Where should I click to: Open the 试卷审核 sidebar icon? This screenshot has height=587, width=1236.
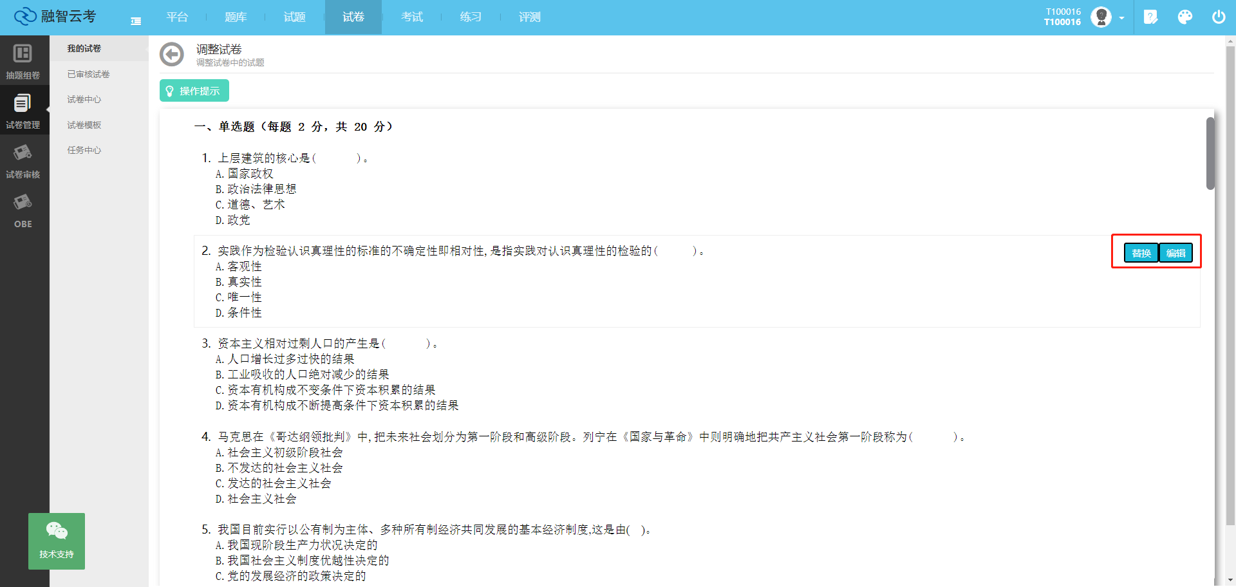pos(23,160)
